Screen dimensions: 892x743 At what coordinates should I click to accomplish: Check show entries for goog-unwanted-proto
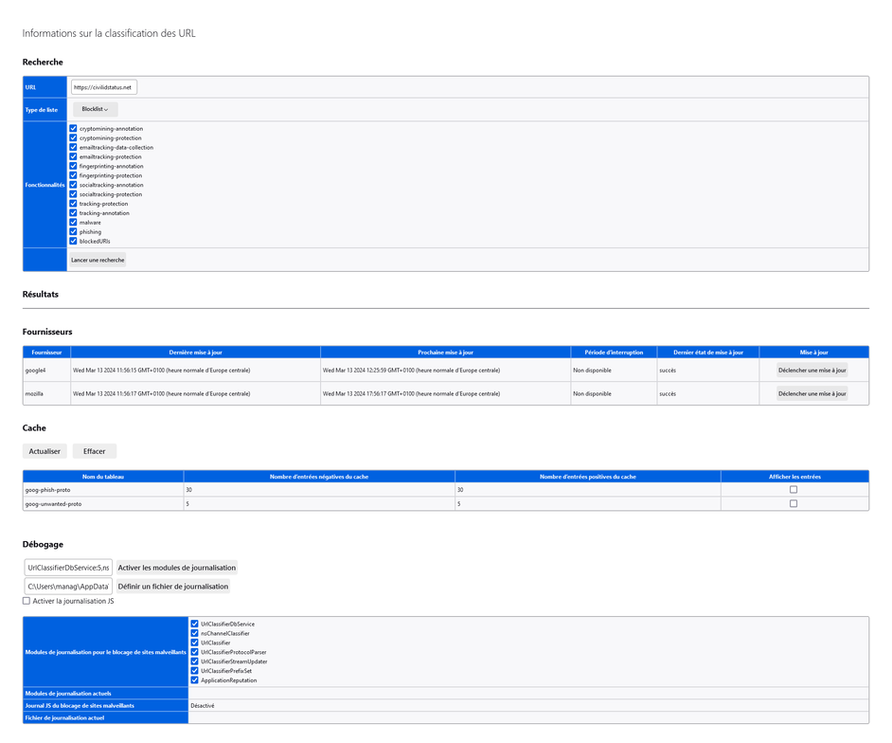[x=794, y=504]
